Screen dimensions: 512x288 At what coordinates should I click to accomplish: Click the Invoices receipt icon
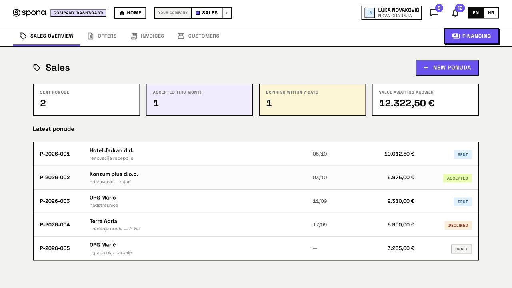134,36
